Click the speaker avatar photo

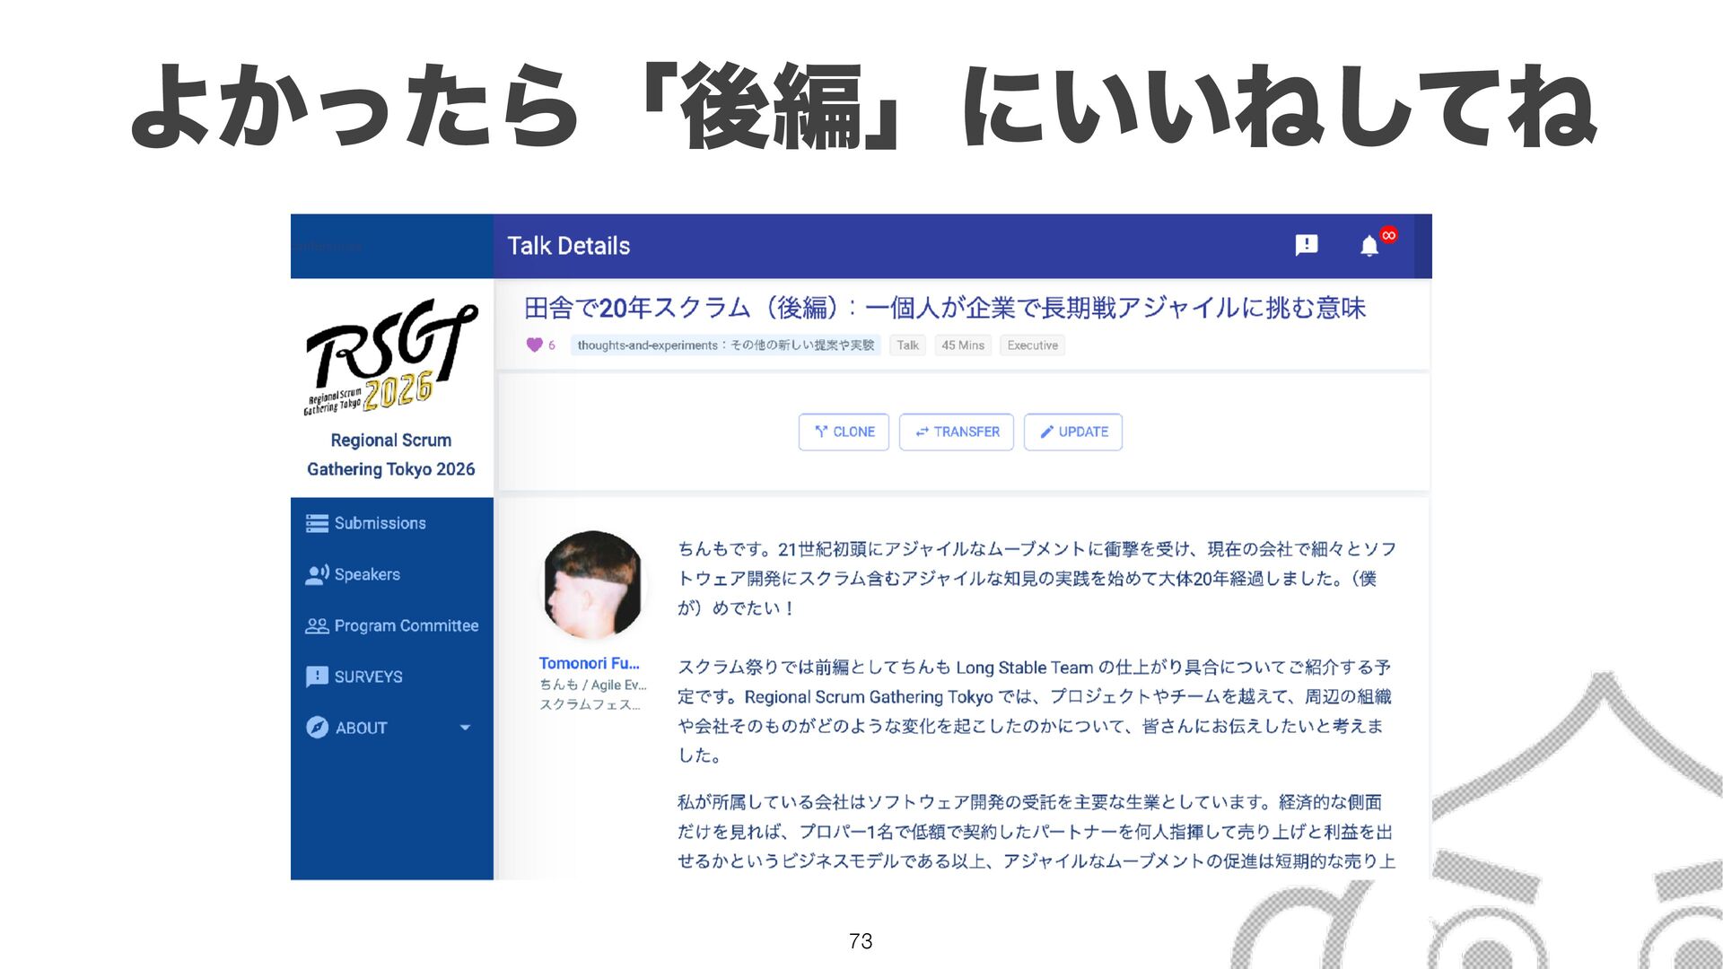click(x=593, y=584)
